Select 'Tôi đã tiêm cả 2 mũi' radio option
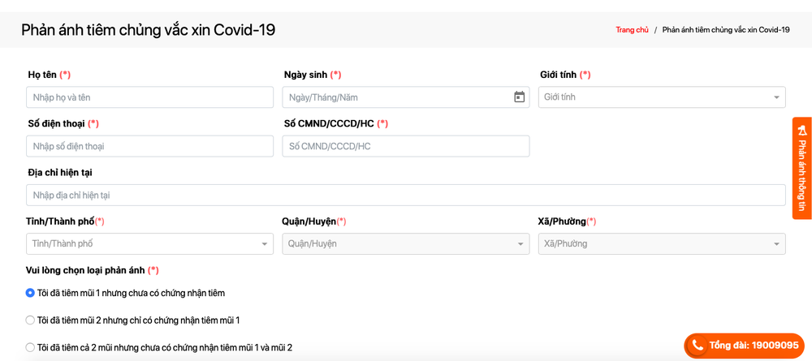 coord(30,347)
